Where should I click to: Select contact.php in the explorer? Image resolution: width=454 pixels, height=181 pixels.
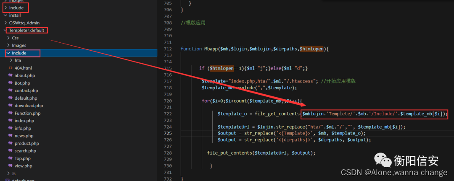26,90
